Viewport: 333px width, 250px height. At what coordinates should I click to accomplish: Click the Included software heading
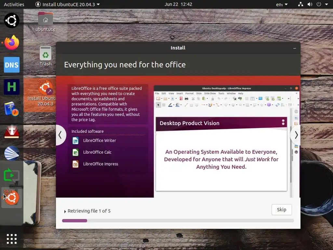click(x=87, y=132)
